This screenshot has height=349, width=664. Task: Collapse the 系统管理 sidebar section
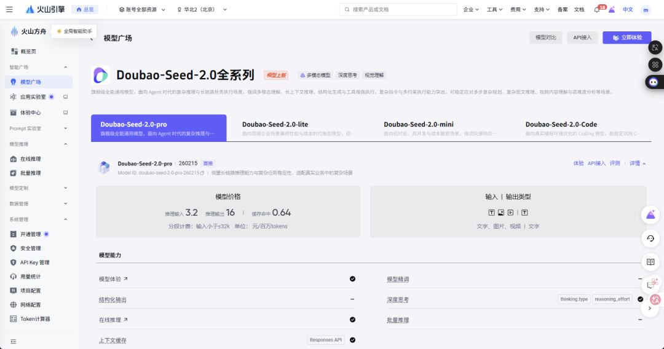pyautogui.click(x=65, y=219)
